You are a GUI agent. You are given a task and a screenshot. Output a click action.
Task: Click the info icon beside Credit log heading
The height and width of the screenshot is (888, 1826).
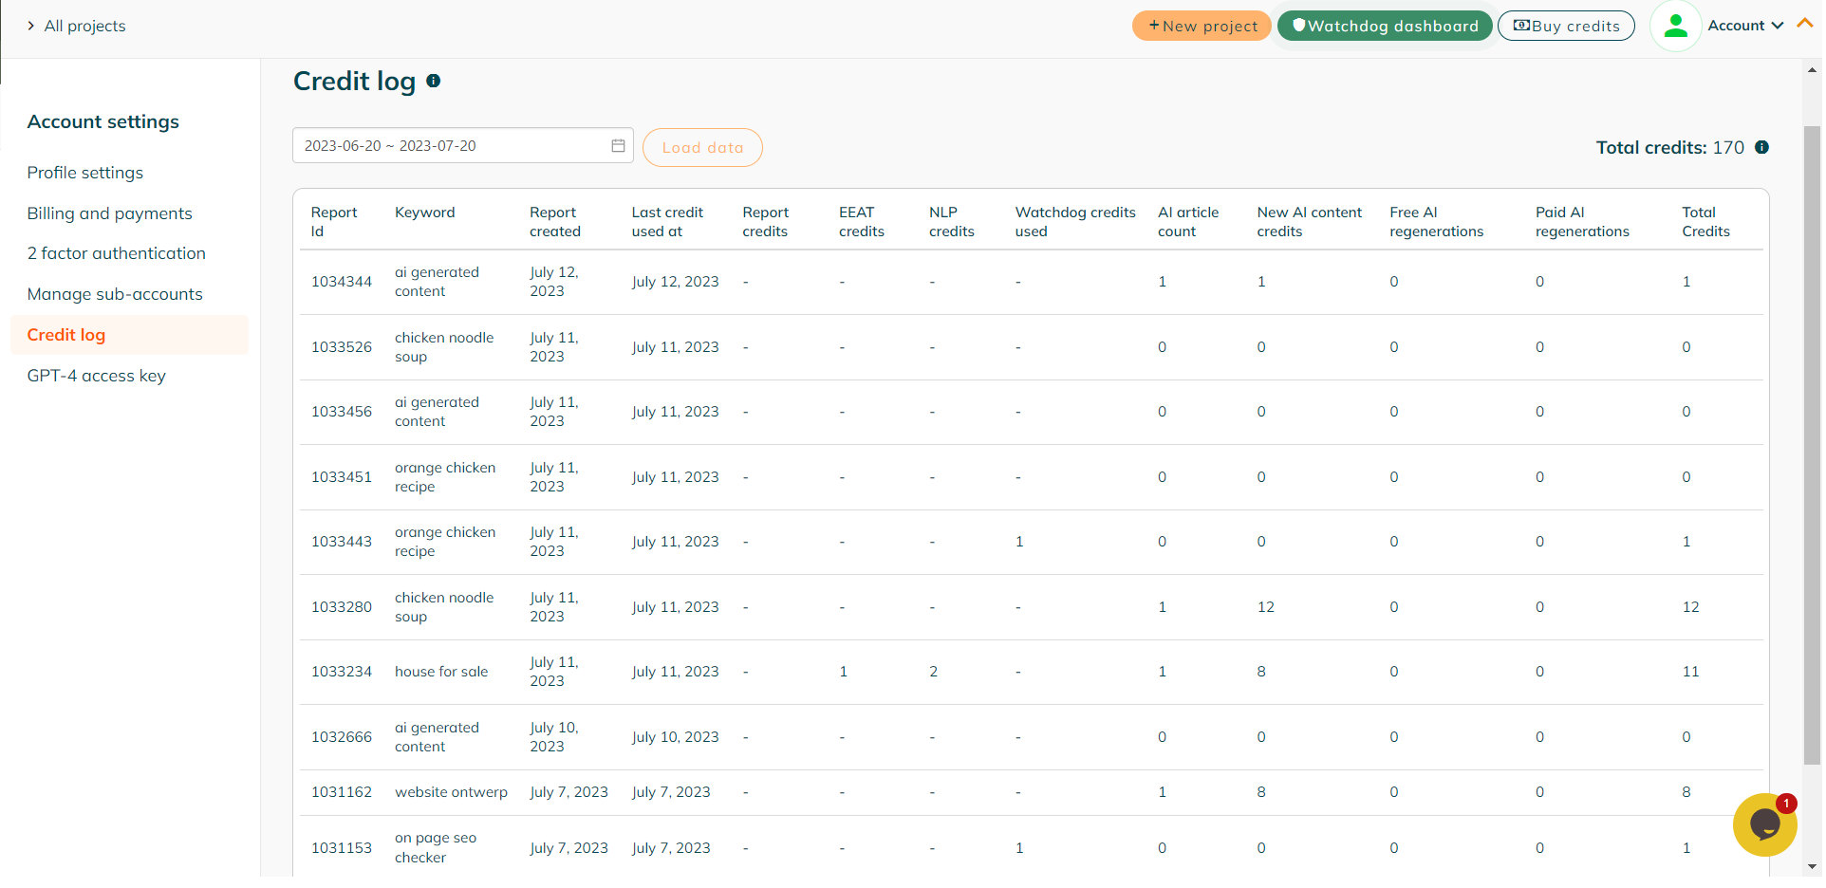click(433, 81)
